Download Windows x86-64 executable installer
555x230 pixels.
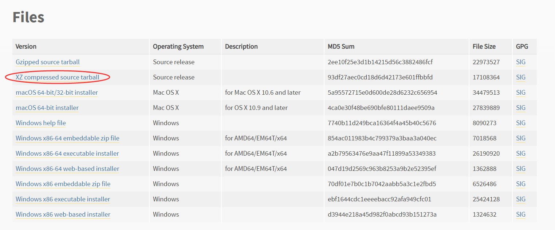pyautogui.click(x=67, y=153)
